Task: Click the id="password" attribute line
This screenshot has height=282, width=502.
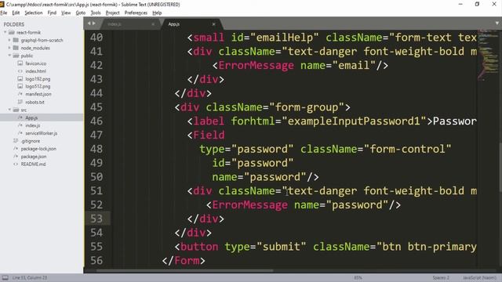Action: tap(253, 163)
